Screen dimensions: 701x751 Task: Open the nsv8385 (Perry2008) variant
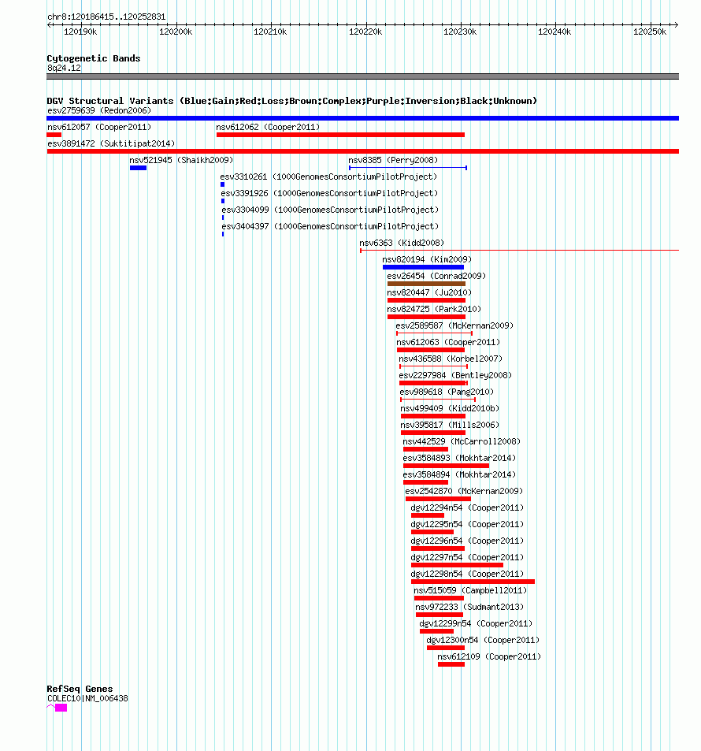click(x=393, y=160)
